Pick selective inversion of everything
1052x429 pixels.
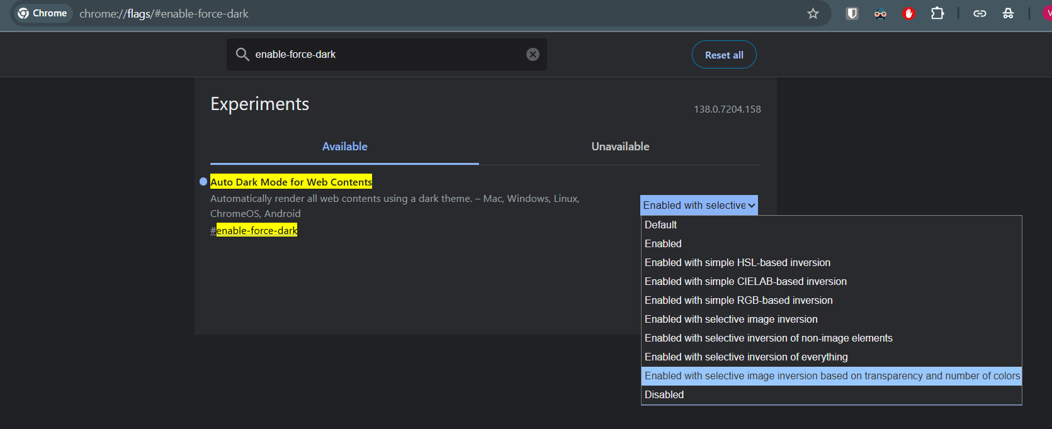click(831, 357)
